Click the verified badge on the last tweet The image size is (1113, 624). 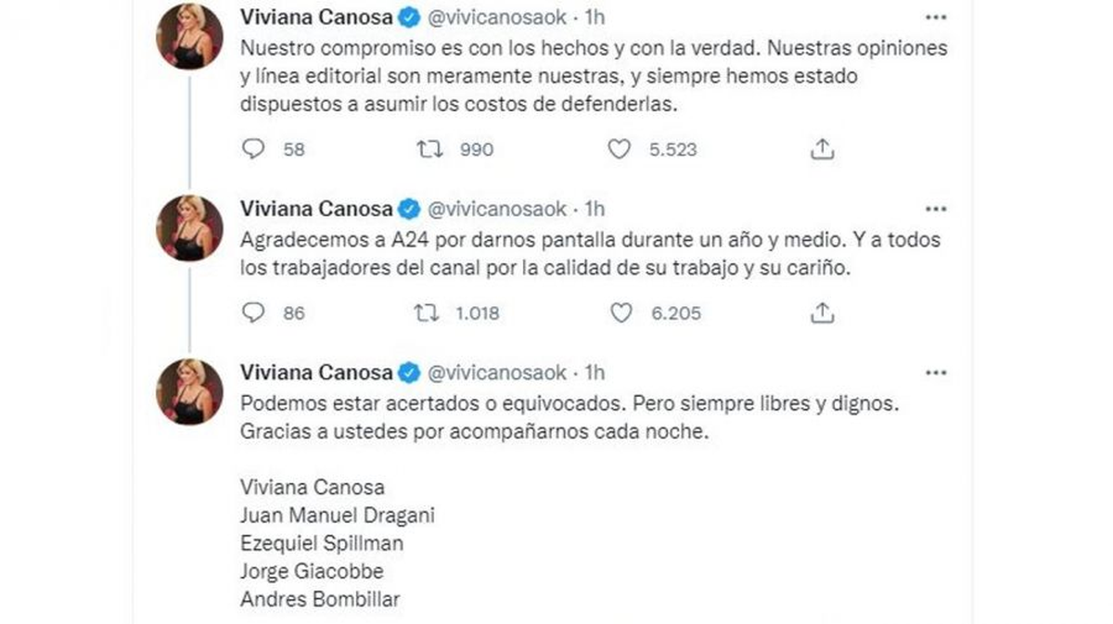coord(409,373)
